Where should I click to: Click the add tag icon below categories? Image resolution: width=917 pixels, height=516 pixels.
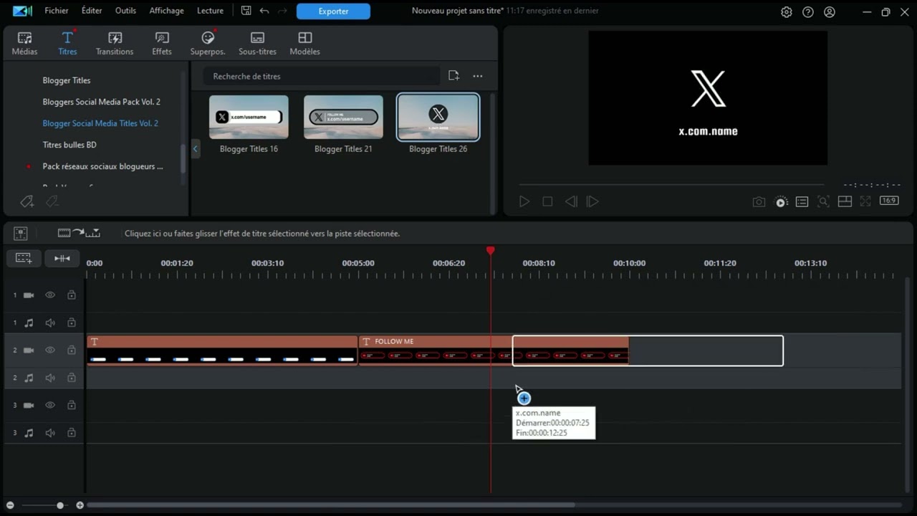27,202
